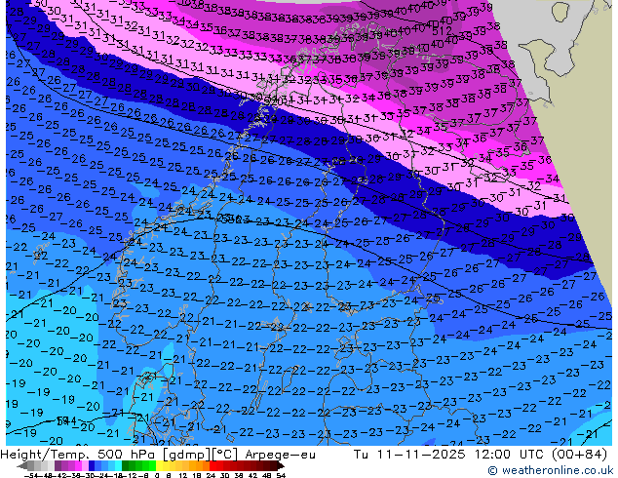This screenshot has width=618, height=478.
Task: Pick the bright green legend swatch
Action: click(x=145, y=465)
